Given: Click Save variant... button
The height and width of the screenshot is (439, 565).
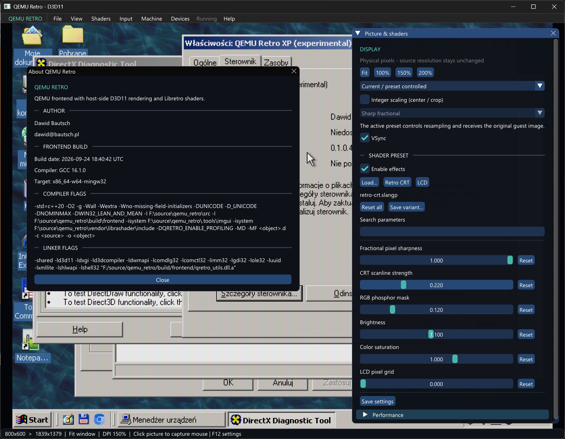Looking at the screenshot, I should pos(406,207).
